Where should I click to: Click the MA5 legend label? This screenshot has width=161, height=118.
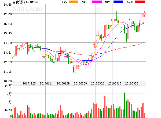[x=64, y=2]
